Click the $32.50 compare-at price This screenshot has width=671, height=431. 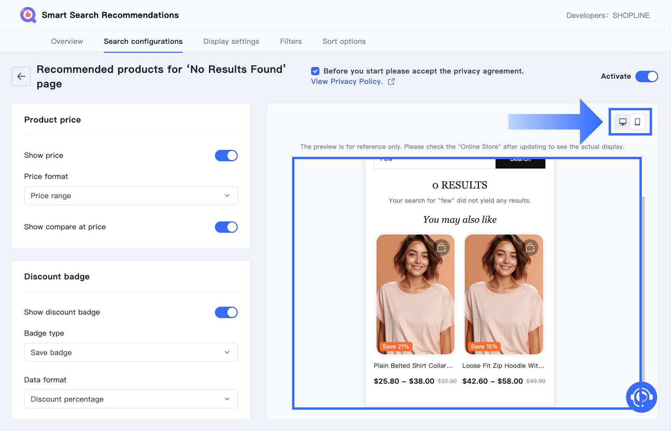pyautogui.click(x=447, y=381)
